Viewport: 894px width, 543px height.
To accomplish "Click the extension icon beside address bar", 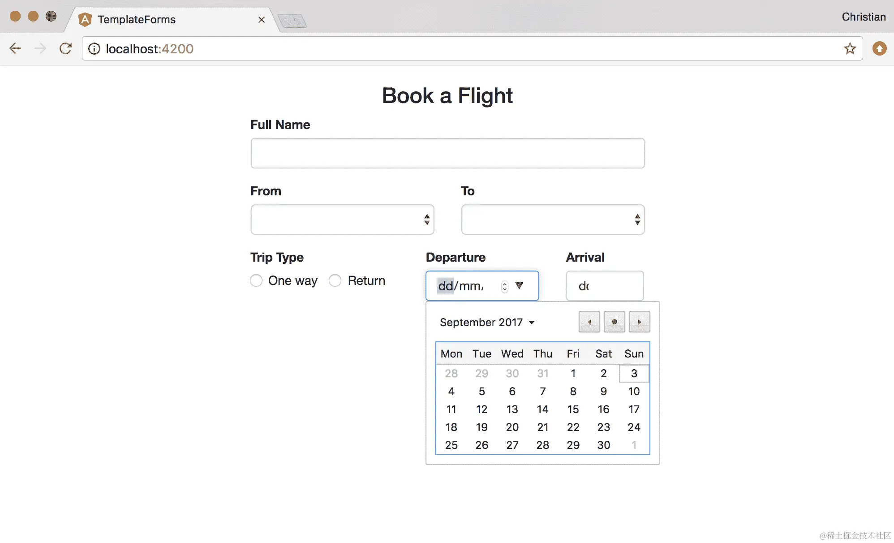I will click(x=879, y=48).
